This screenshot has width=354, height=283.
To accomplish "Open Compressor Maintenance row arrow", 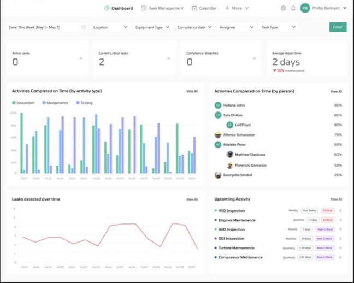I will [340, 257].
